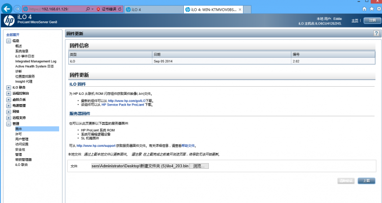Open a new blank browser tab
Image resolution: width=382 pixels, height=203 pixels.
247,10
